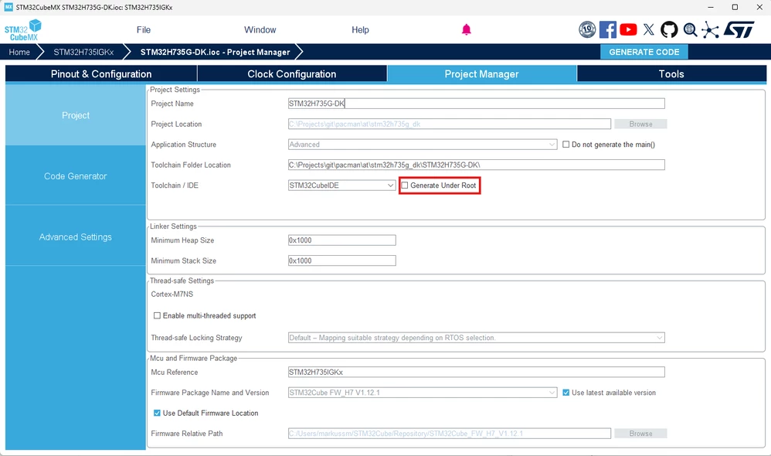771x456 pixels.
Task: Click the STM32CubeMX logo
Action: (x=22, y=30)
